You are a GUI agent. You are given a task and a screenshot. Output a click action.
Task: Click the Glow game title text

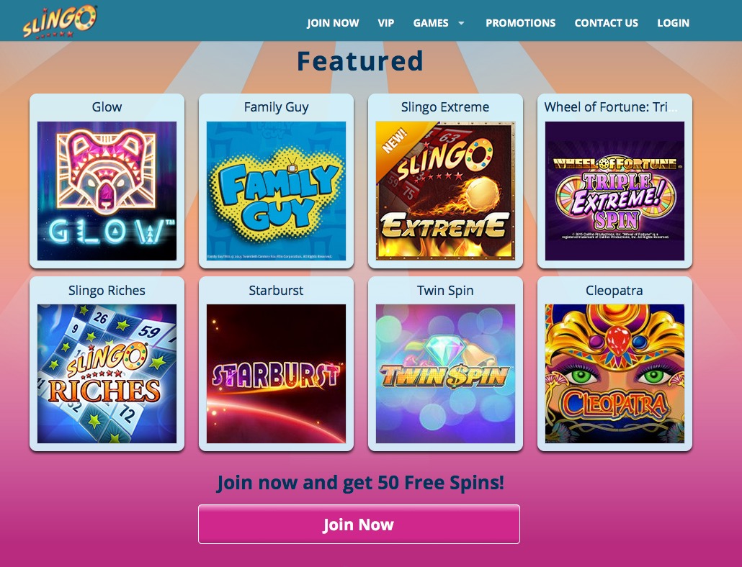pos(107,107)
